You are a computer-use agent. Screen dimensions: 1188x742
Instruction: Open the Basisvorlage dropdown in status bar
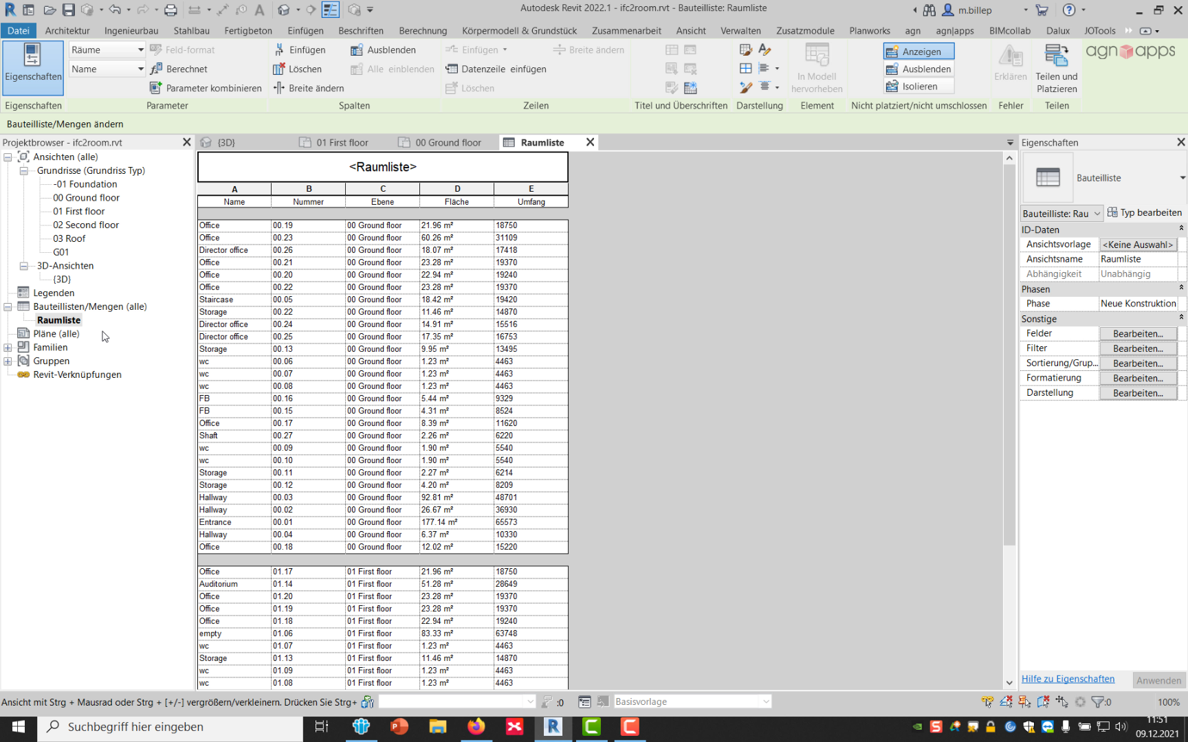[692, 701]
